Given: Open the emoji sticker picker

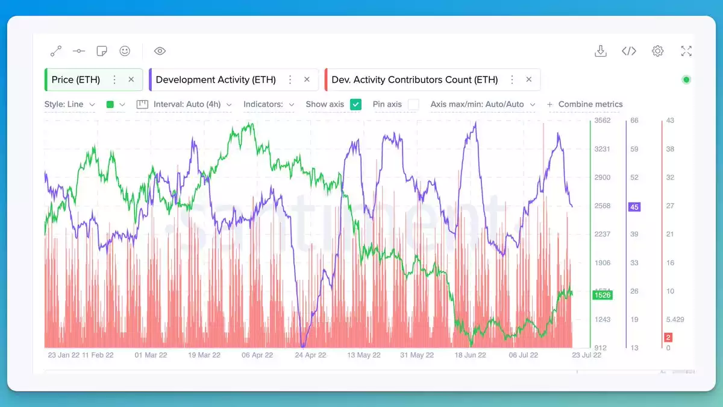Looking at the screenshot, I should pos(125,51).
